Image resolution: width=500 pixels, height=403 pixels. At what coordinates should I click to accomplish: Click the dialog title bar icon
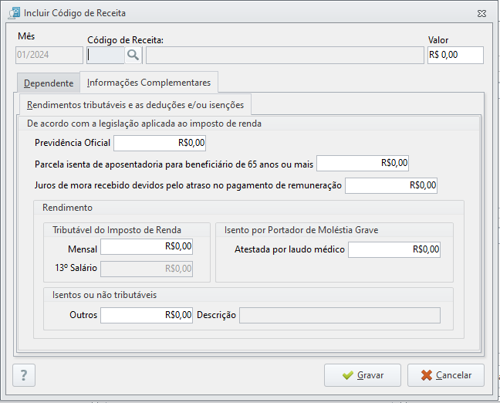pos(15,13)
